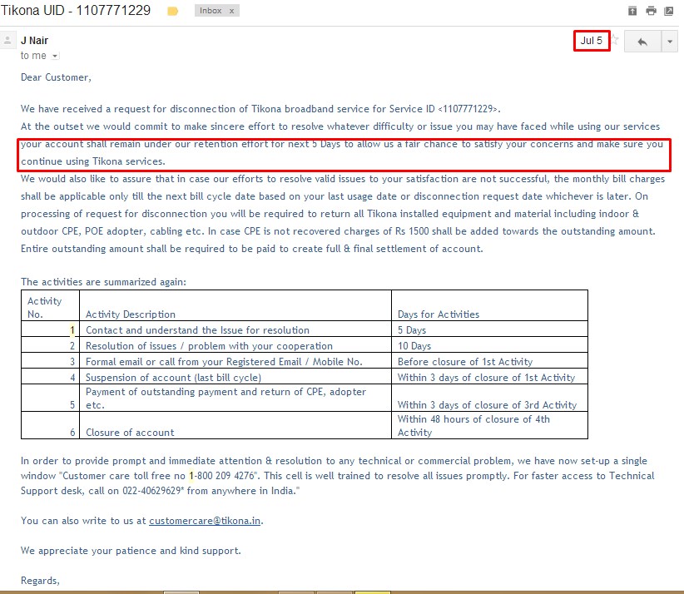The image size is (684, 594).
Task: Select cell 'Contact and understand the Issue for resolution'
Action: 235,329
